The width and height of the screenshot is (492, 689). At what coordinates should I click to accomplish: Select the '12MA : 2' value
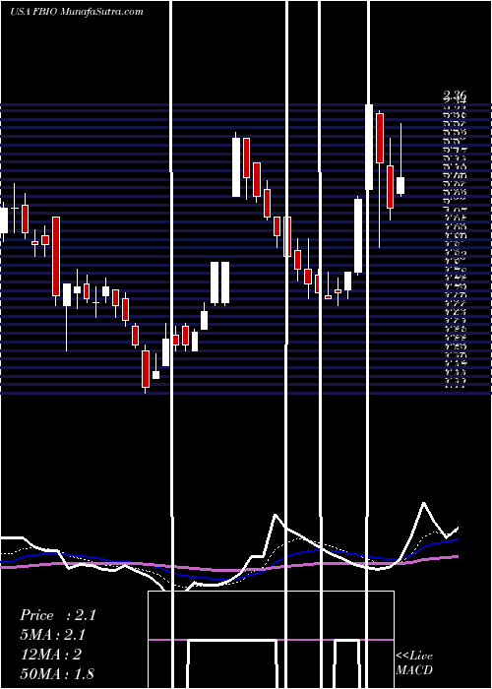click(x=50, y=655)
